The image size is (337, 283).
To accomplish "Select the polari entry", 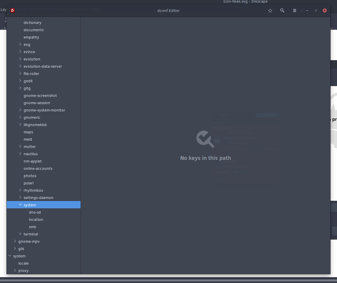I will coord(29,183).
